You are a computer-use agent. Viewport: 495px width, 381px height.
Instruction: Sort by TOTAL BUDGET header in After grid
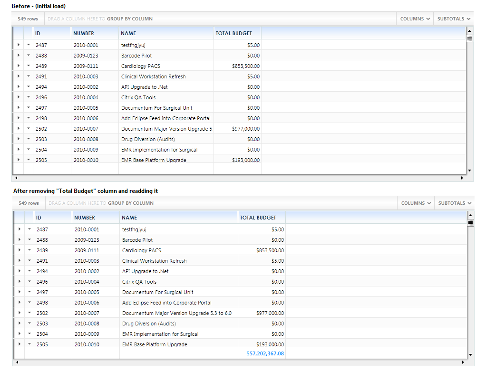(x=258, y=218)
